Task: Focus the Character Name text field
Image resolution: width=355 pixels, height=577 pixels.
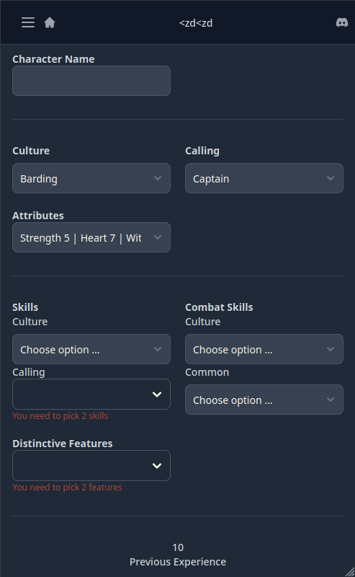Action: click(x=91, y=81)
